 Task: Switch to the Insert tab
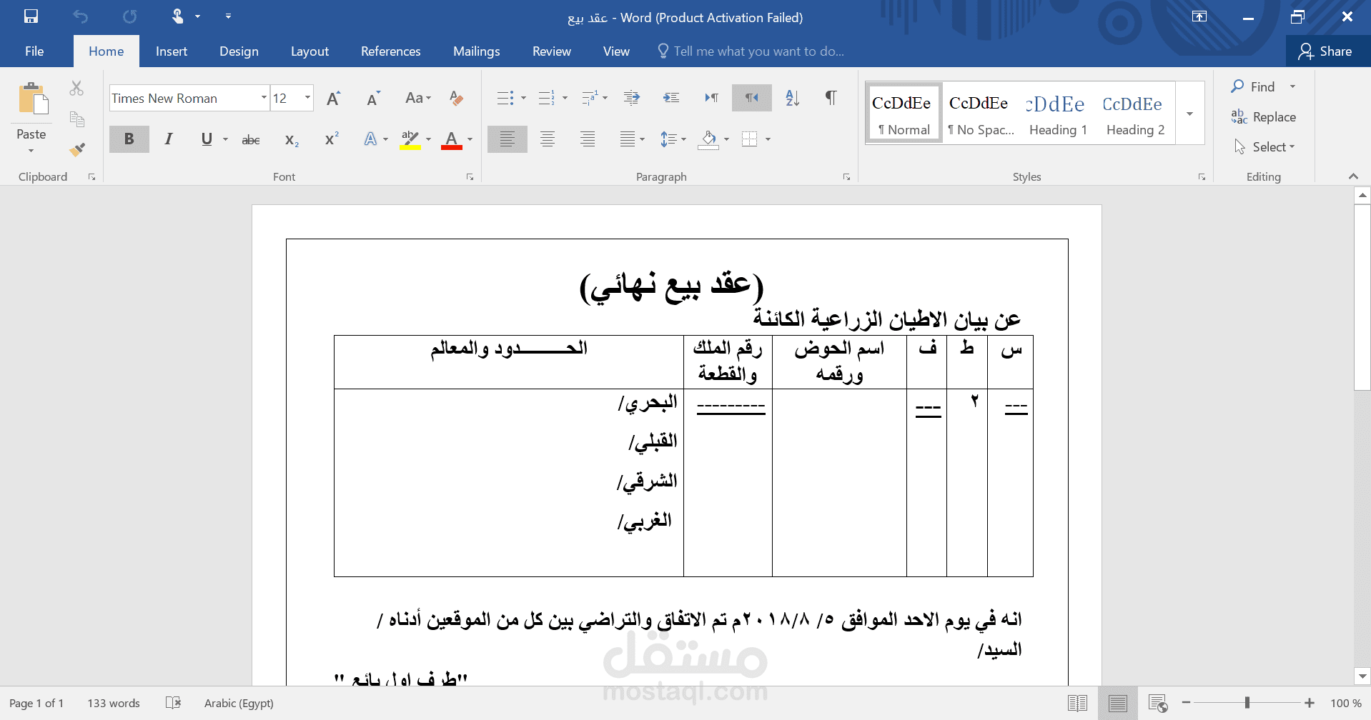pos(172,51)
